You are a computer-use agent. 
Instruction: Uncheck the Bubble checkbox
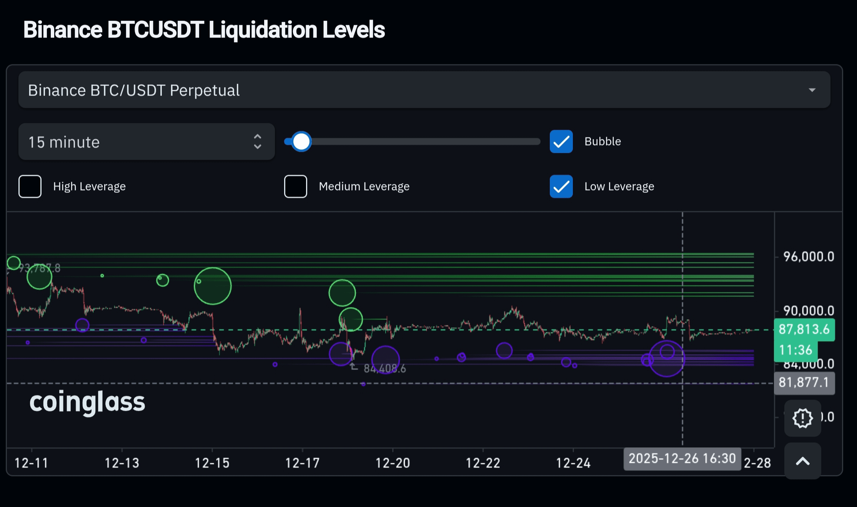561,142
